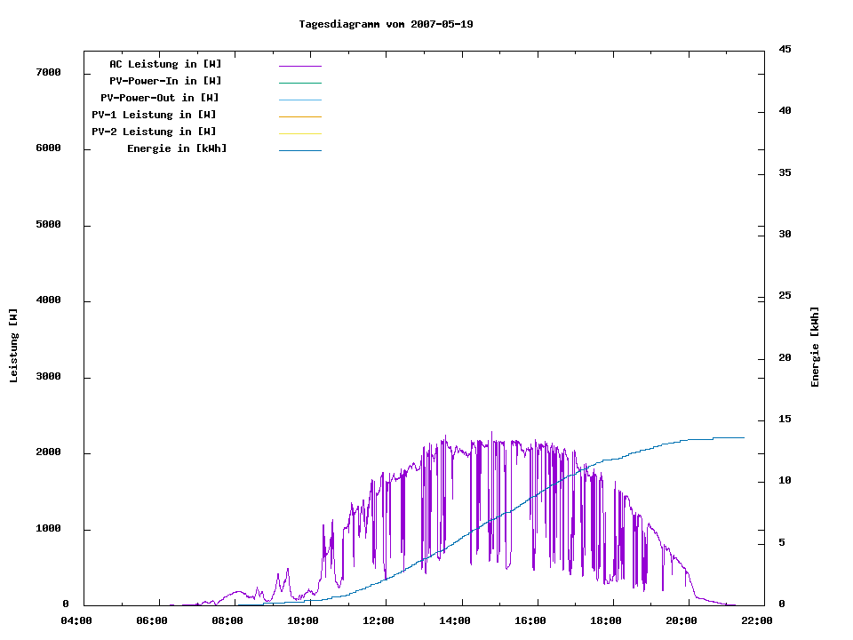Click the yellow PV-2 Leistung legend line
The width and height of the screenshot is (853, 640).
[299, 133]
